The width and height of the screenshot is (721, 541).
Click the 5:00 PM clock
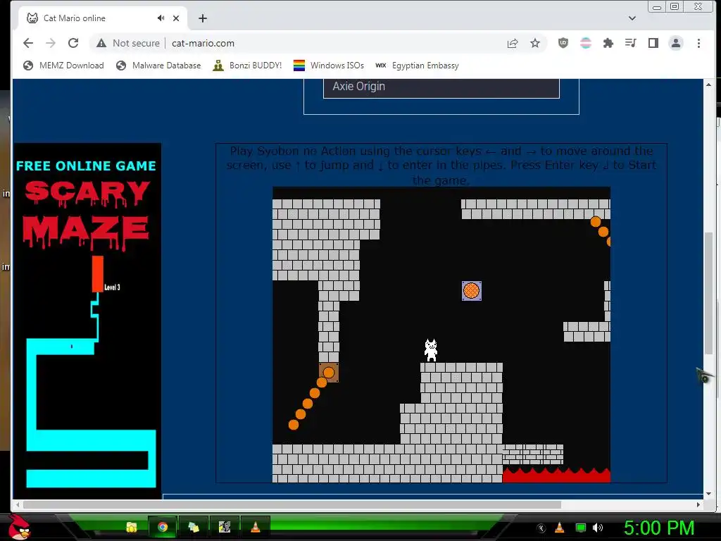click(659, 528)
